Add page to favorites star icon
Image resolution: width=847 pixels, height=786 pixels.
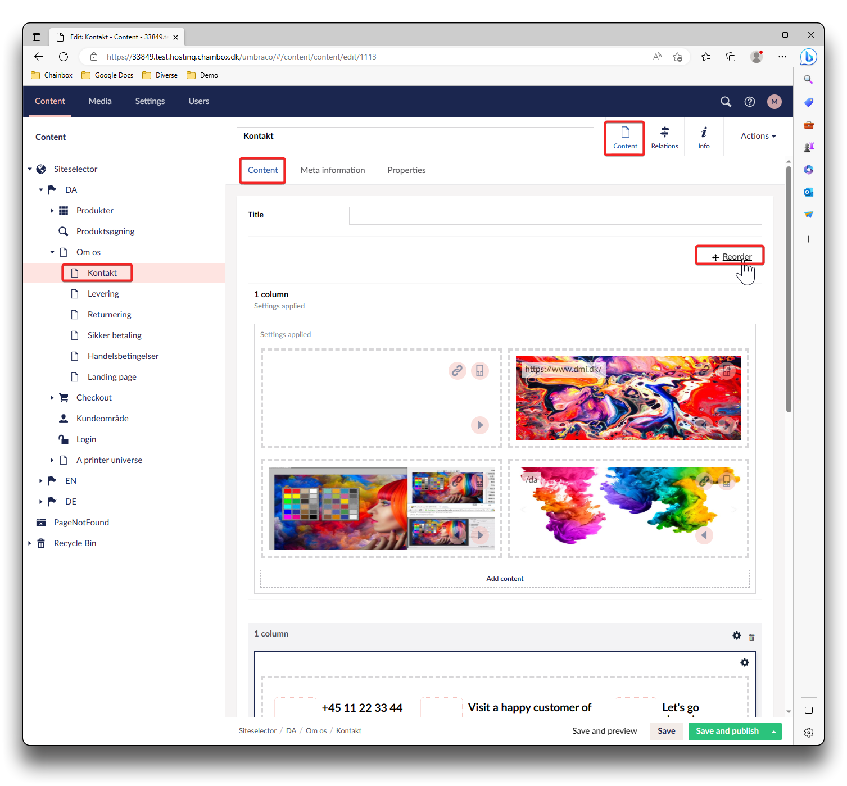coord(677,57)
